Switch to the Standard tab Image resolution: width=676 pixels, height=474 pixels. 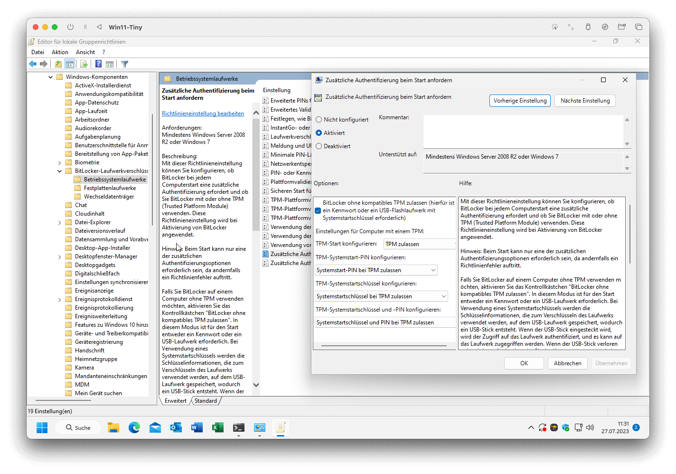(206, 400)
